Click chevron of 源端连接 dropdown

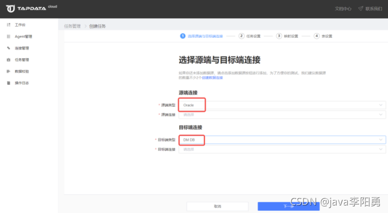pyautogui.click(x=381, y=115)
